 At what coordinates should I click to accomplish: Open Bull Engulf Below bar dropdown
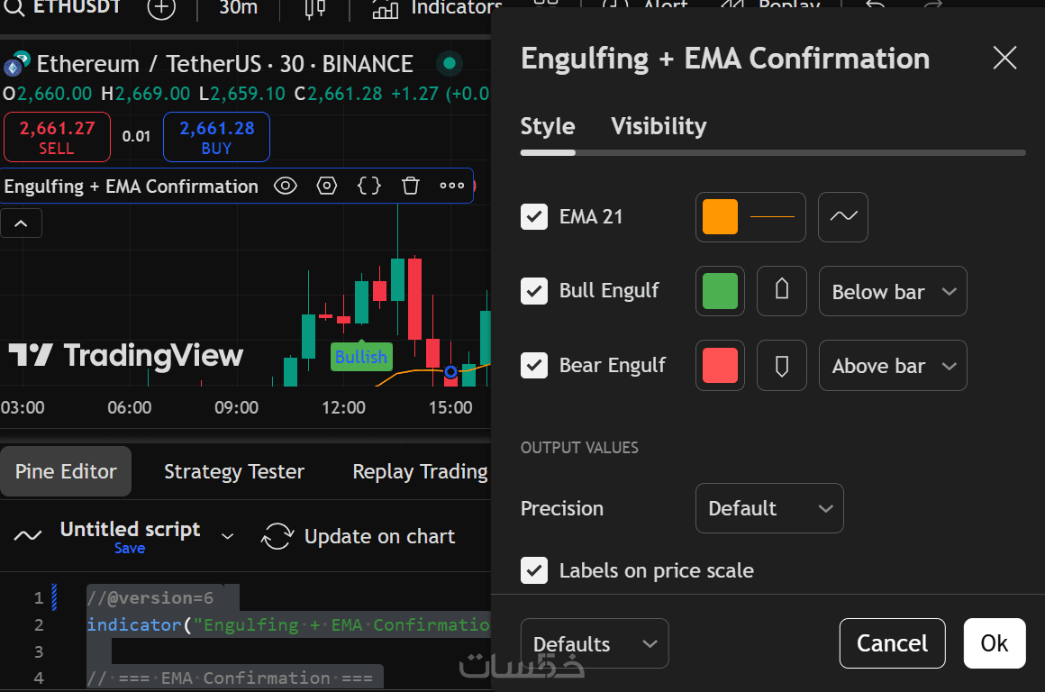tap(893, 291)
